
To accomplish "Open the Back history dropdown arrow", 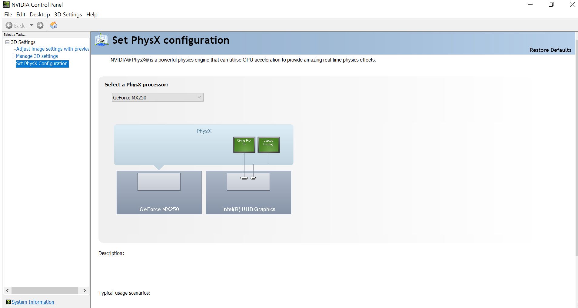I will click(x=32, y=25).
